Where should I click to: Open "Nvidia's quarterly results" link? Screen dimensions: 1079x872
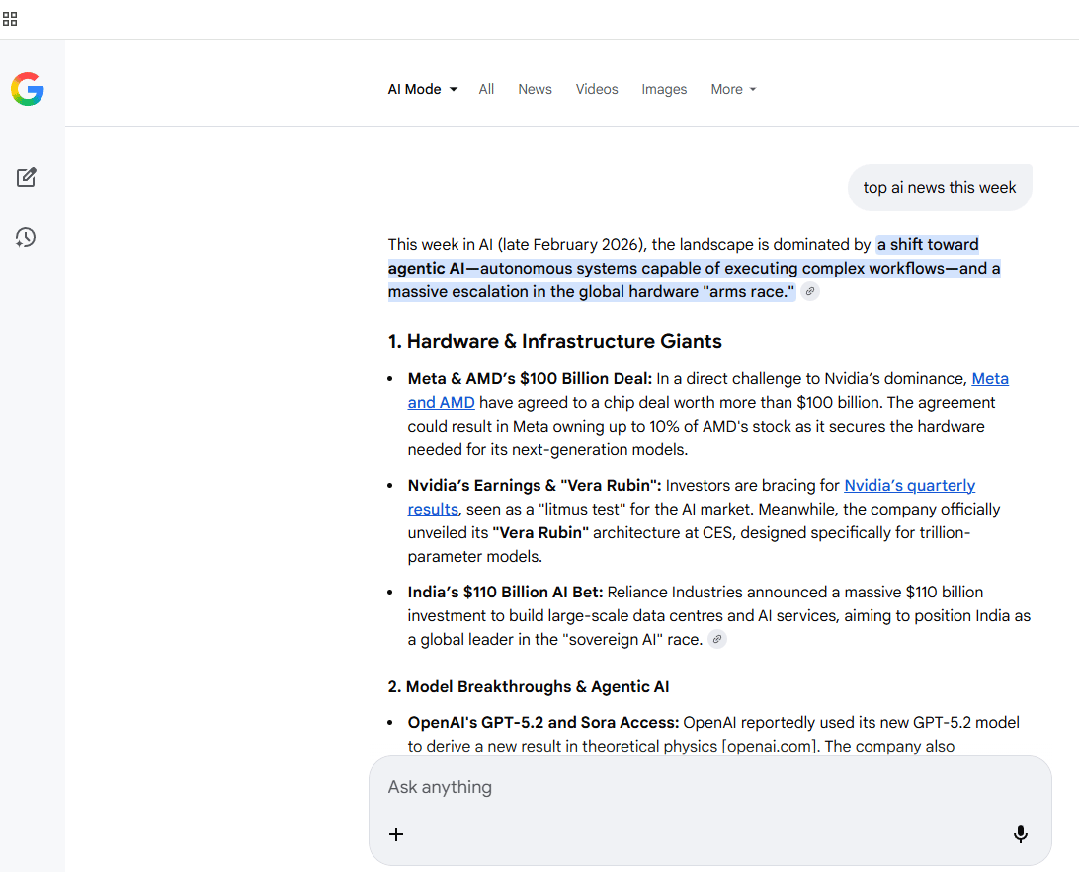[x=909, y=485]
